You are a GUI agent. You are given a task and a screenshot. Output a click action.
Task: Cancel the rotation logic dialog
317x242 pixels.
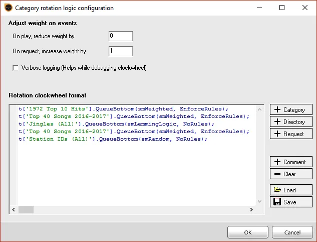[x=292, y=232]
